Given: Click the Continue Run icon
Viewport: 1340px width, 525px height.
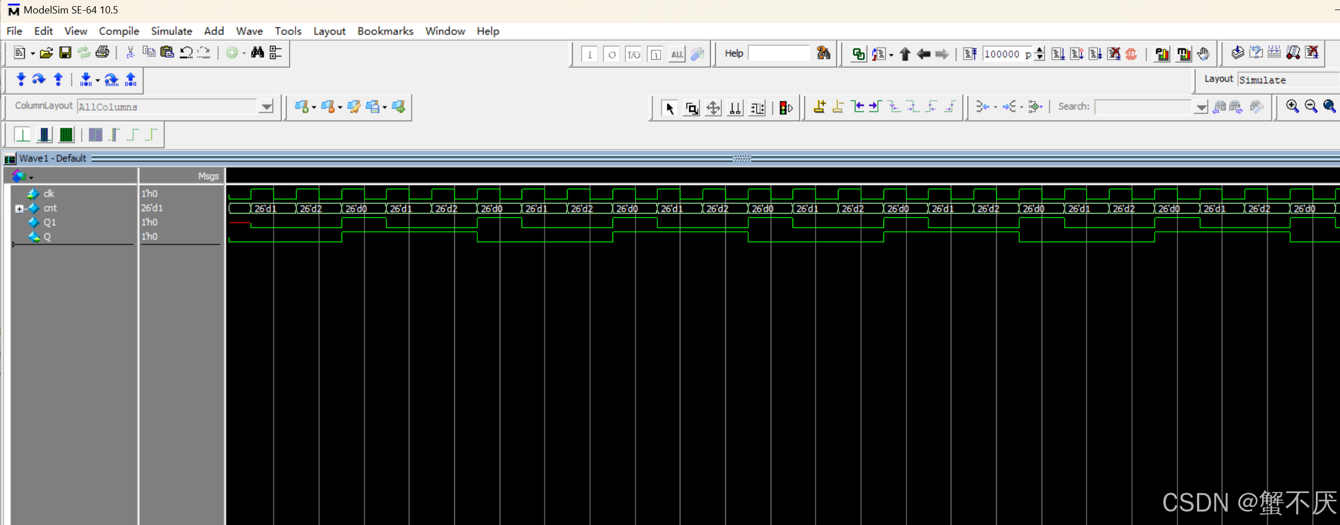Looking at the screenshot, I should 1076,54.
